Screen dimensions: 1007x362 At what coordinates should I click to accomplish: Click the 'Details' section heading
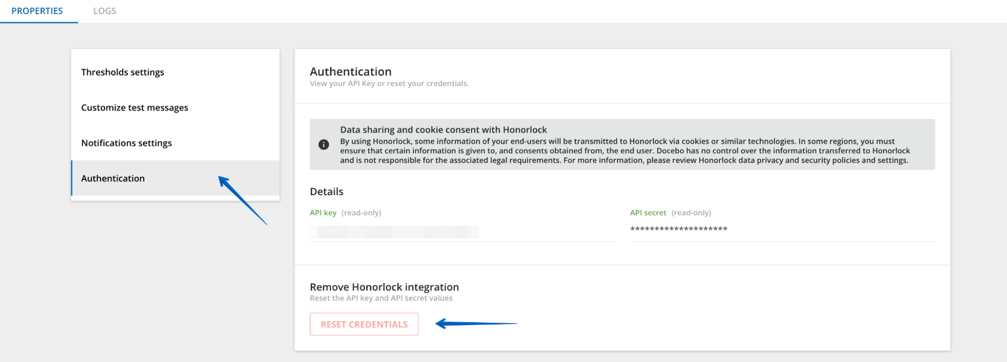[x=326, y=192]
